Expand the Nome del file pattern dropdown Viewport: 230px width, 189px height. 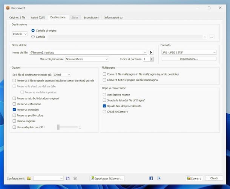pyautogui.click(x=145, y=52)
